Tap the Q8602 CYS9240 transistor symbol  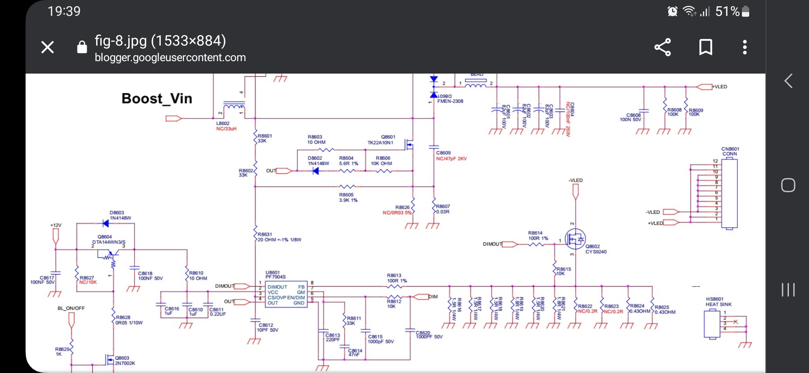coord(575,239)
